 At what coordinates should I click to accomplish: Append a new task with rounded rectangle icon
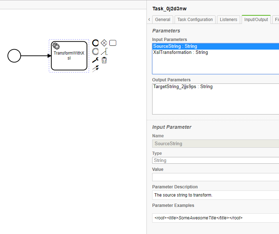pyautogui.click(x=113, y=43)
